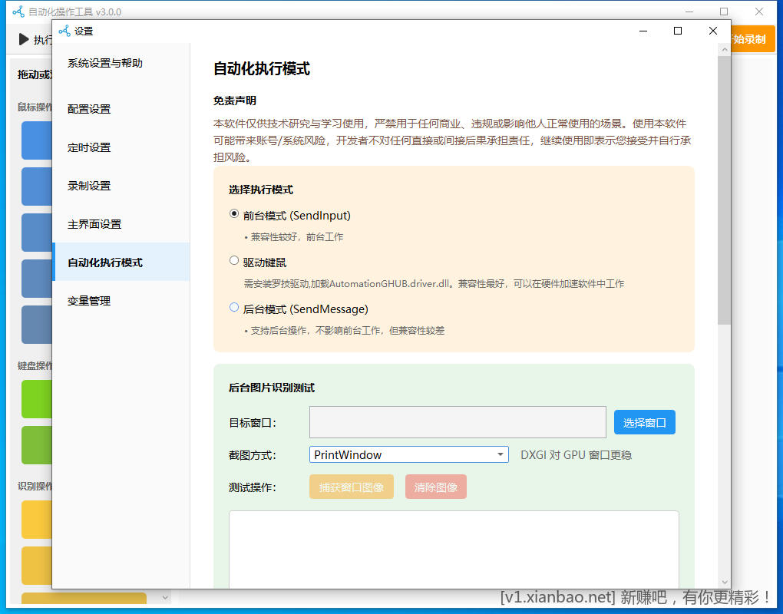Screen dimensions: 783x614
Task: Select the first green 键盘操作 action block
Action: click(x=36, y=399)
